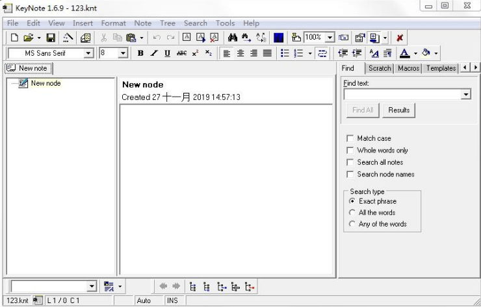Click the red X icon in toolbar
This screenshot has width=481, height=307.
[399, 38]
